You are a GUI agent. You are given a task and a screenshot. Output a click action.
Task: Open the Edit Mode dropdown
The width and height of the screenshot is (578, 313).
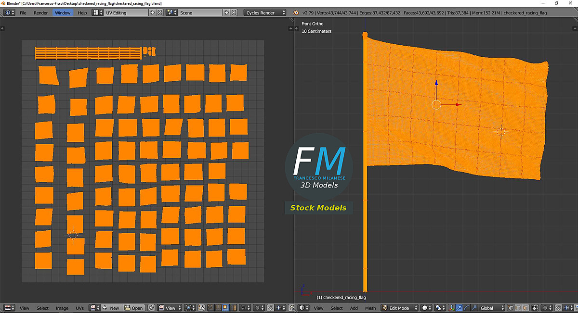(399, 308)
